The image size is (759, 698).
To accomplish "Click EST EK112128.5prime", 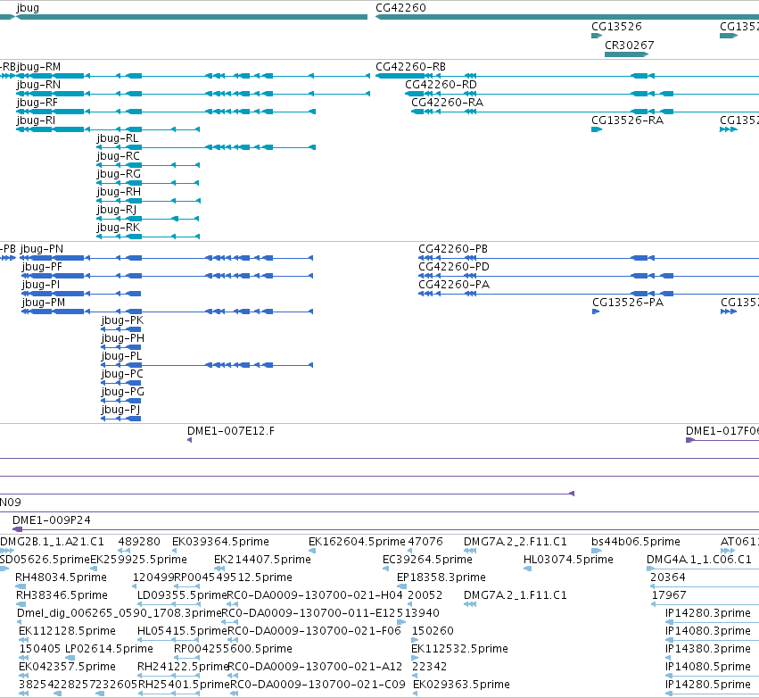I will click(67, 631).
